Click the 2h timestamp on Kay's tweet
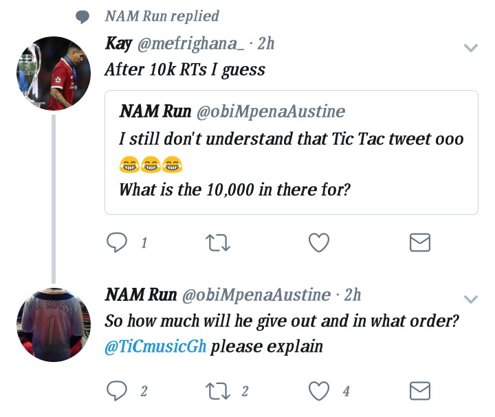Screen dimensions: 495x417 point(266,43)
